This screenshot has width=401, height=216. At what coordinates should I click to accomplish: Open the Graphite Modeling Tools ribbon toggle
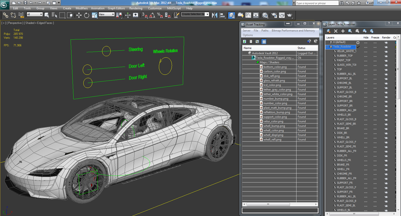[x=240, y=15]
